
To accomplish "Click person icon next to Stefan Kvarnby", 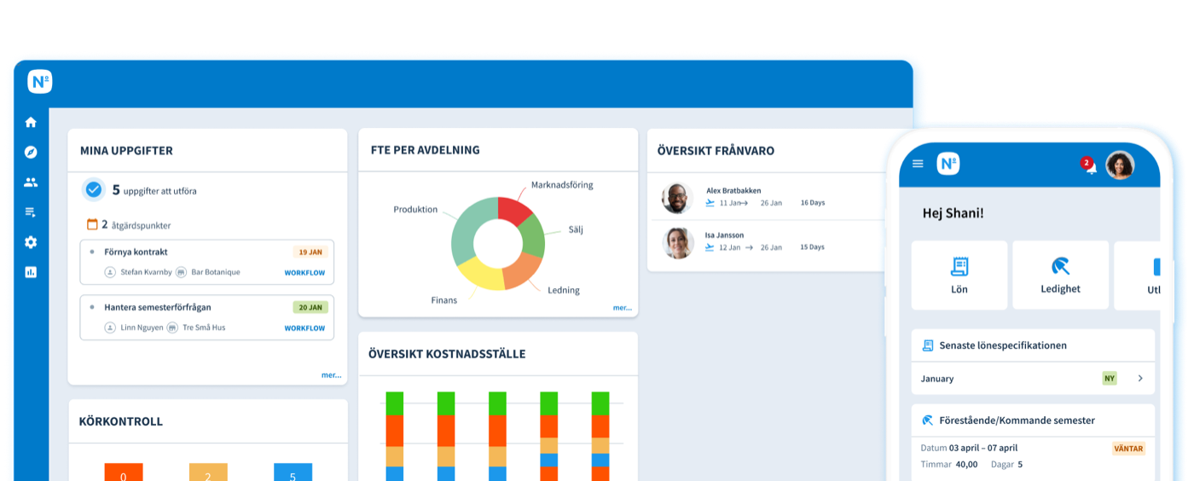I will 110,272.
